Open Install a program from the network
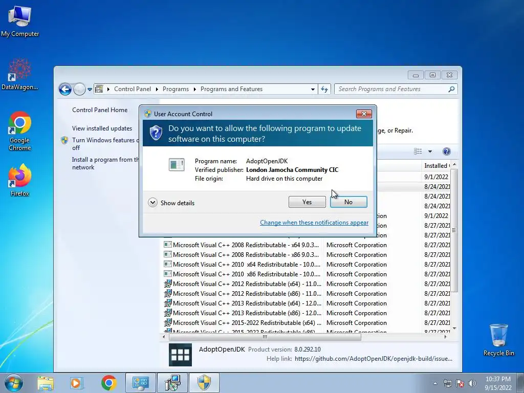This screenshot has height=393, width=524. [x=105, y=163]
